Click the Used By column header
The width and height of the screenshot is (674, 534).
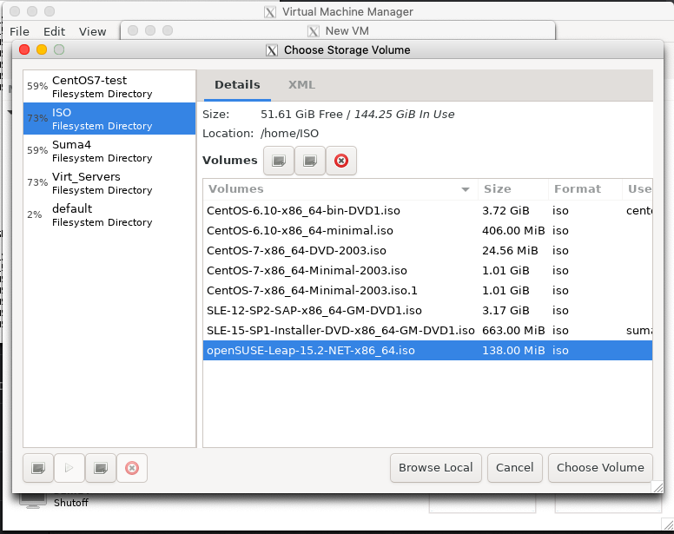click(638, 189)
